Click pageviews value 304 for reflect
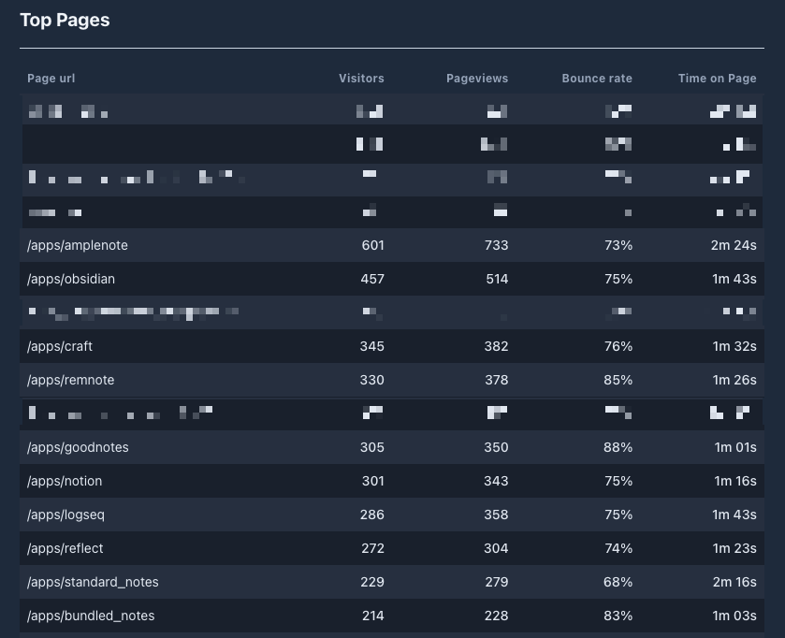 pyautogui.click(x=496, y=548)
